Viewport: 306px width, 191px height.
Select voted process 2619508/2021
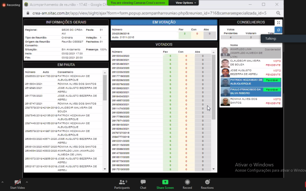click(x=121, y=60)
